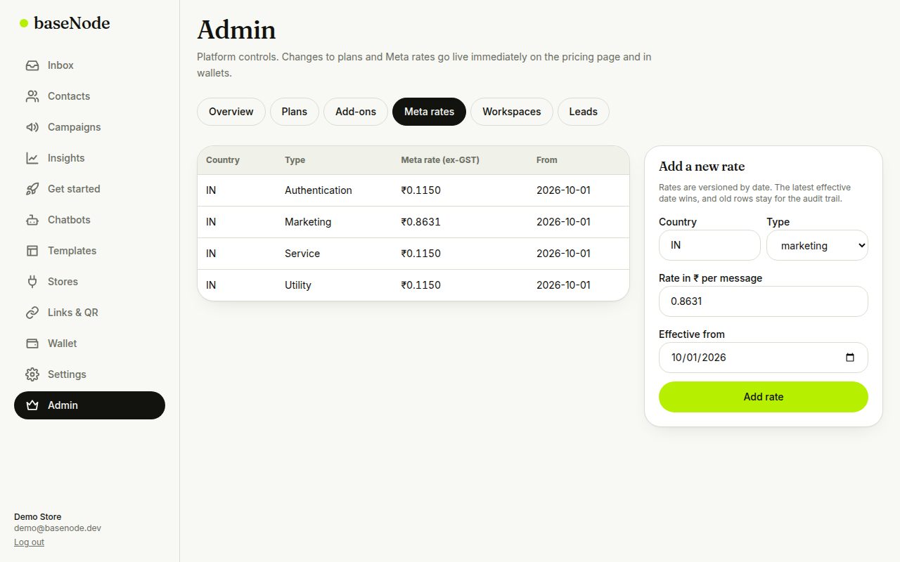
Task: Click the Add rate button
Action: [x=764, y=397]
